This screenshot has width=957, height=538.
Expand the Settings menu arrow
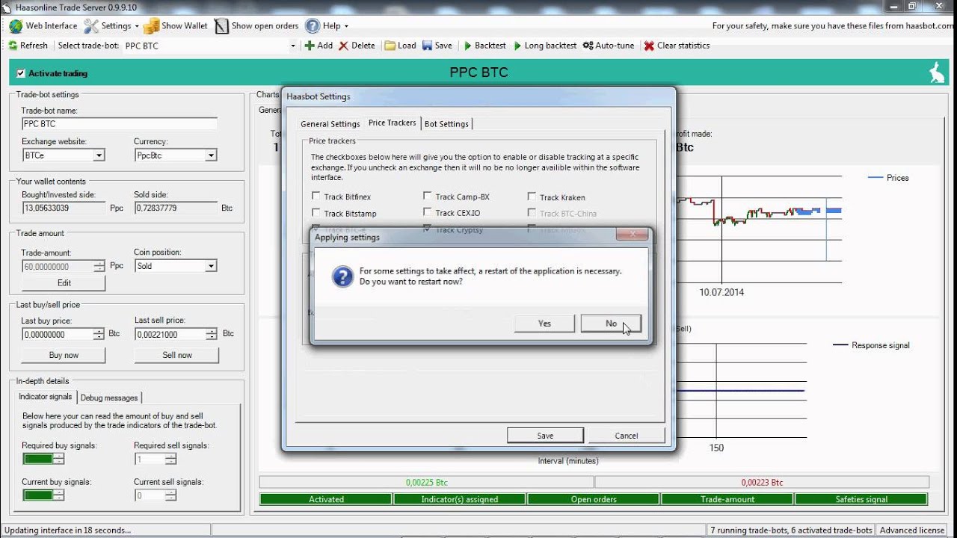click(x=137, y=26)
